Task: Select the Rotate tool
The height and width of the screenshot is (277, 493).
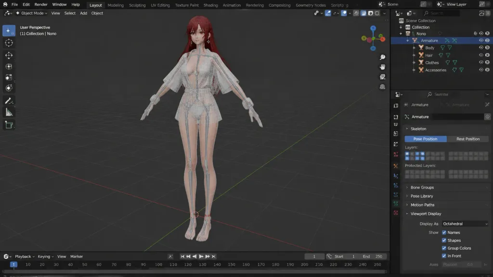Action: [9, 66]
